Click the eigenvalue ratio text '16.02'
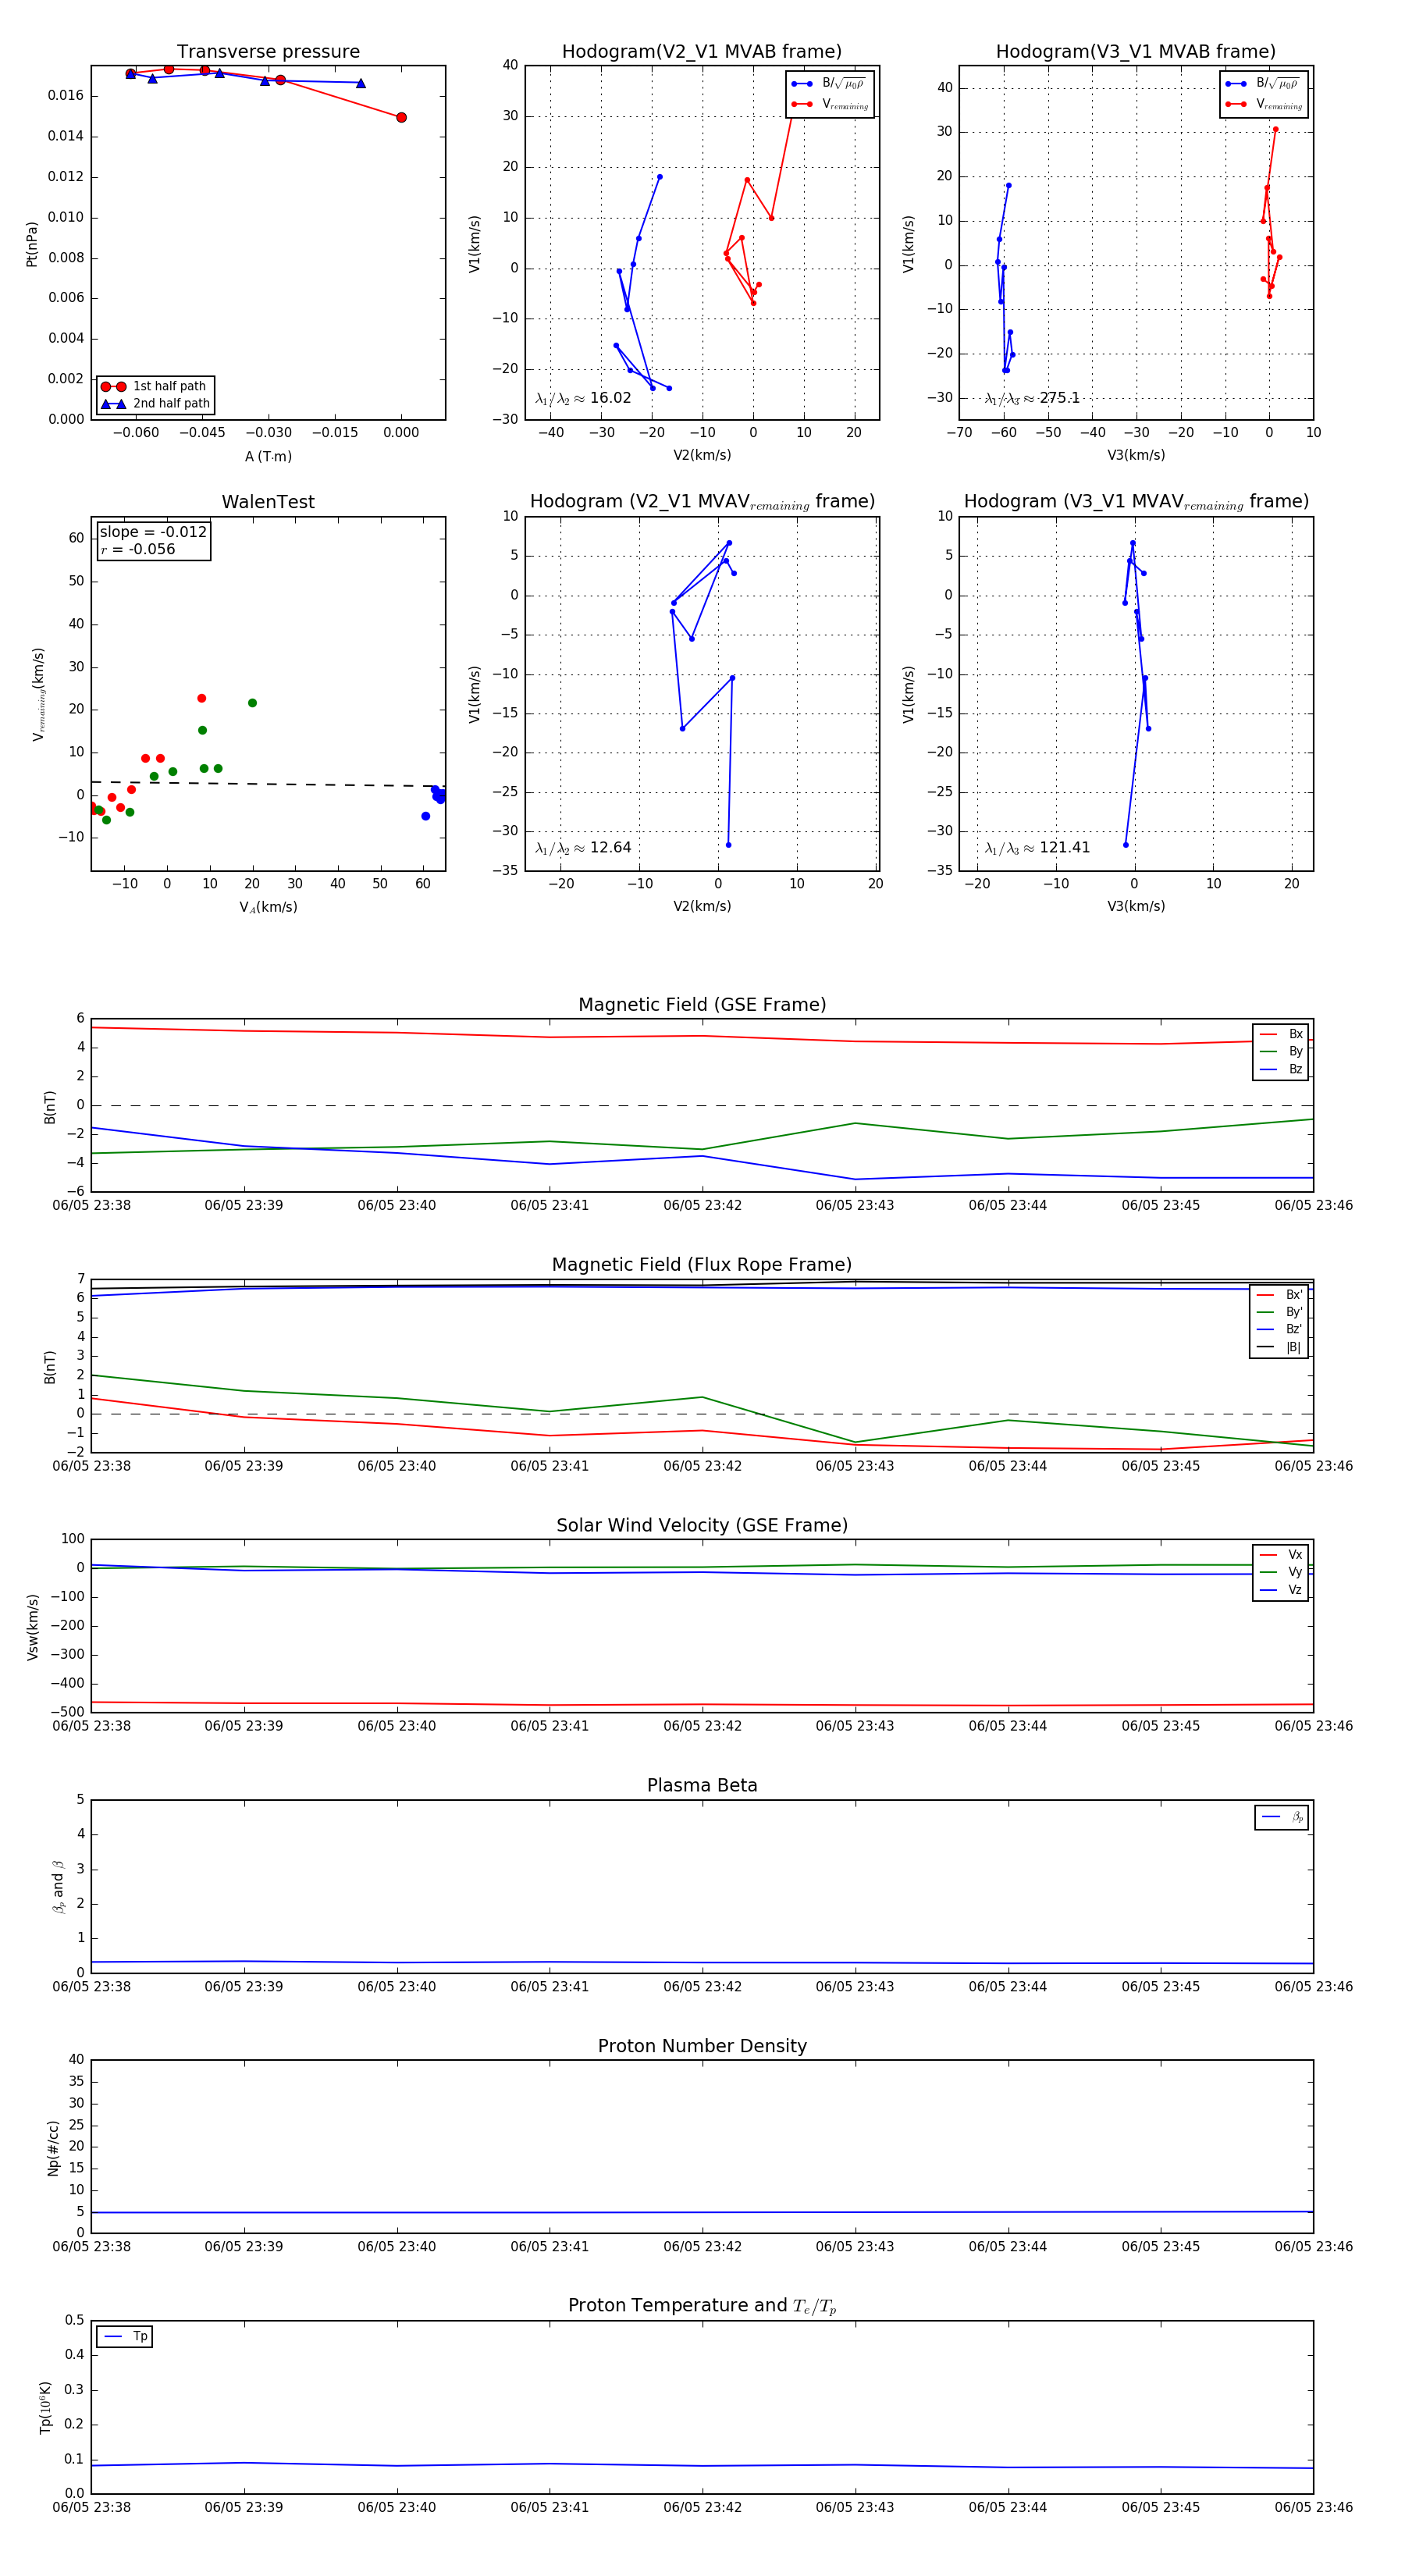This screenshot has width=1405, height=2576. point(610,398)
